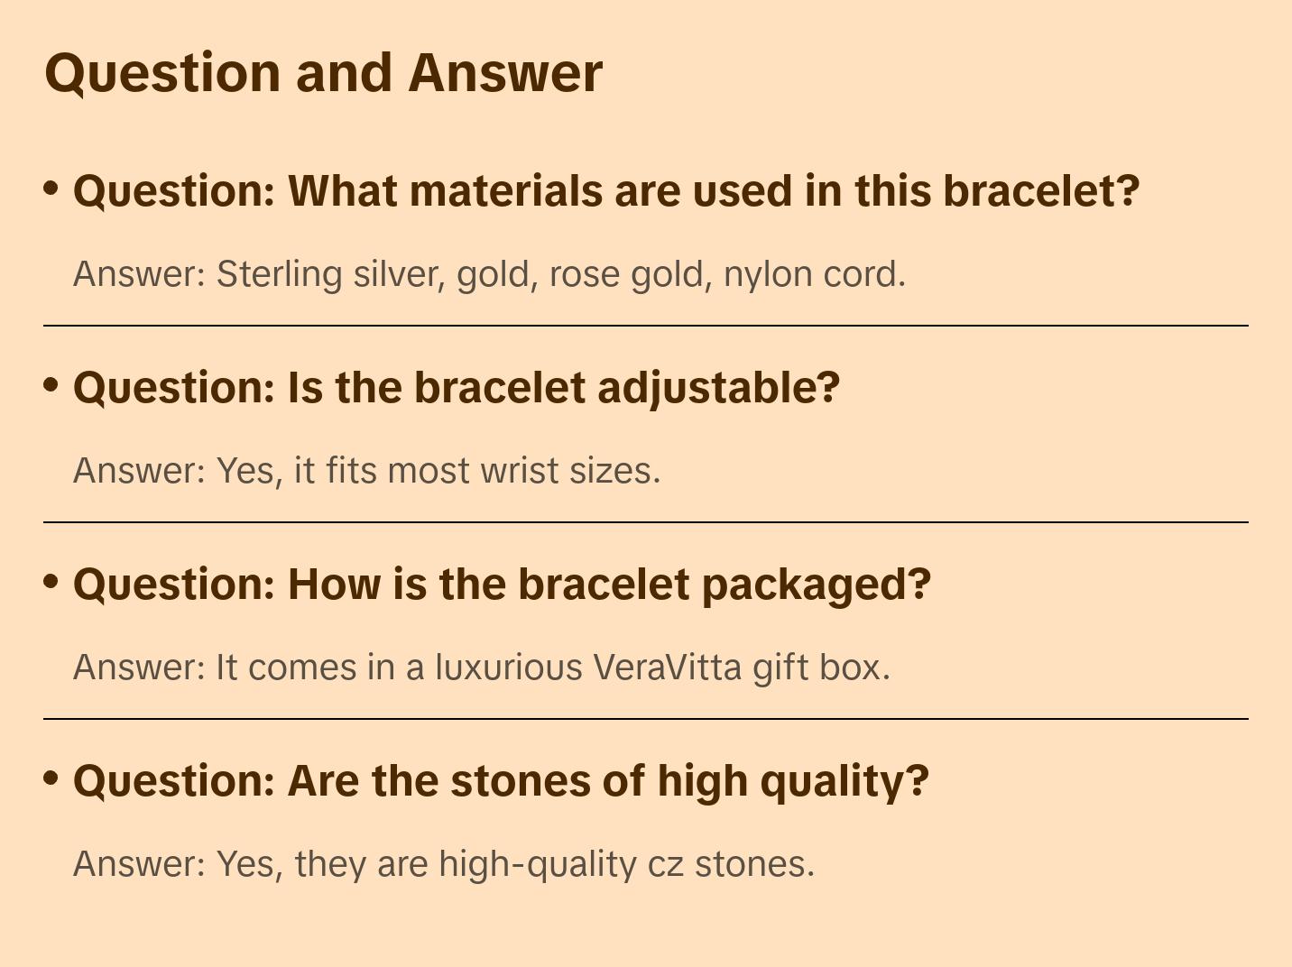Viewport: 1292px width, 967px height.
Task: Select the question about bracelet packaging
Action: click(502, 585)
